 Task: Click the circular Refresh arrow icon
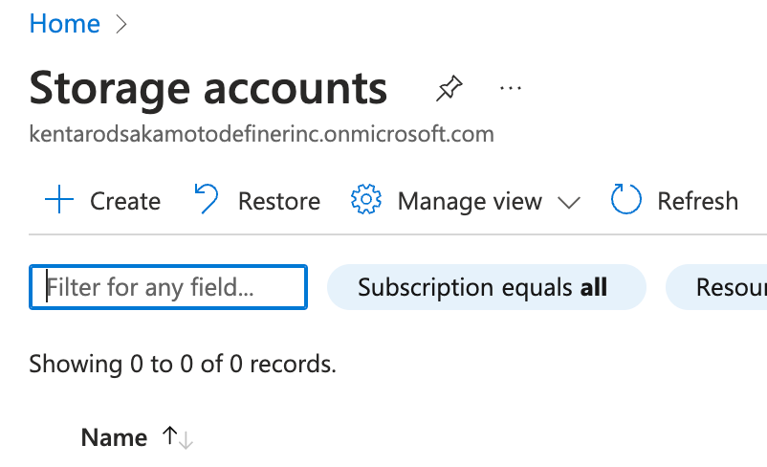pos(625,199)
